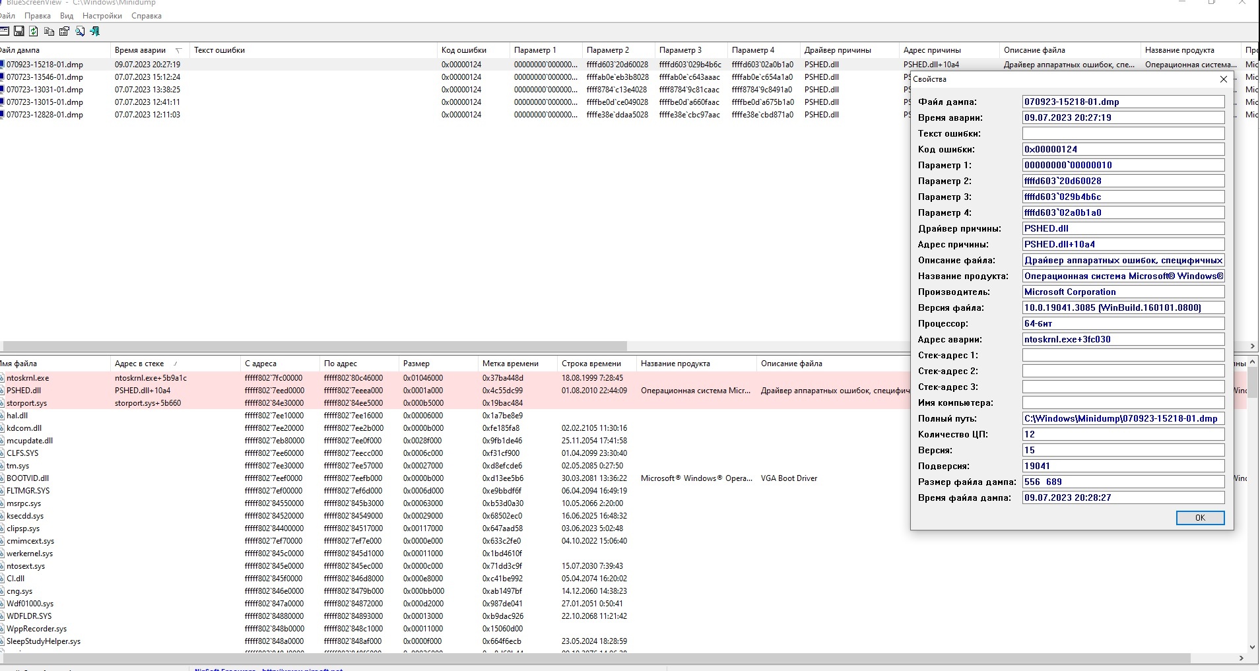
Task: Click the Версия файла field in Свойства
Action: (x=1123, y=307)
